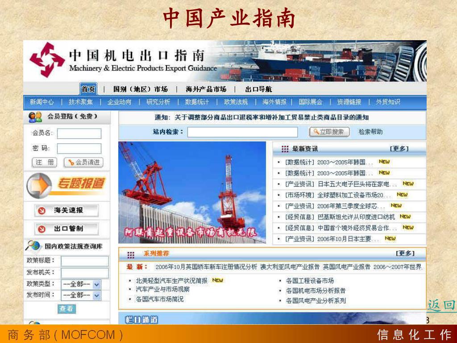457x343 pixels.
Task: Click the 政策标题 input field
Action: coord(85,261)
